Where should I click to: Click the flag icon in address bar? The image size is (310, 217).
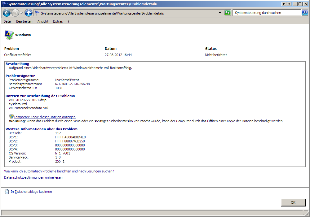(x=37, y=13)
